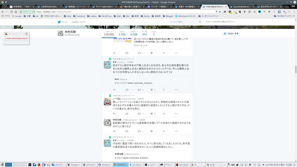Open the email client taskbar icon
The width and height of the screenshot is (297, 167).
[x=34, y=165]
